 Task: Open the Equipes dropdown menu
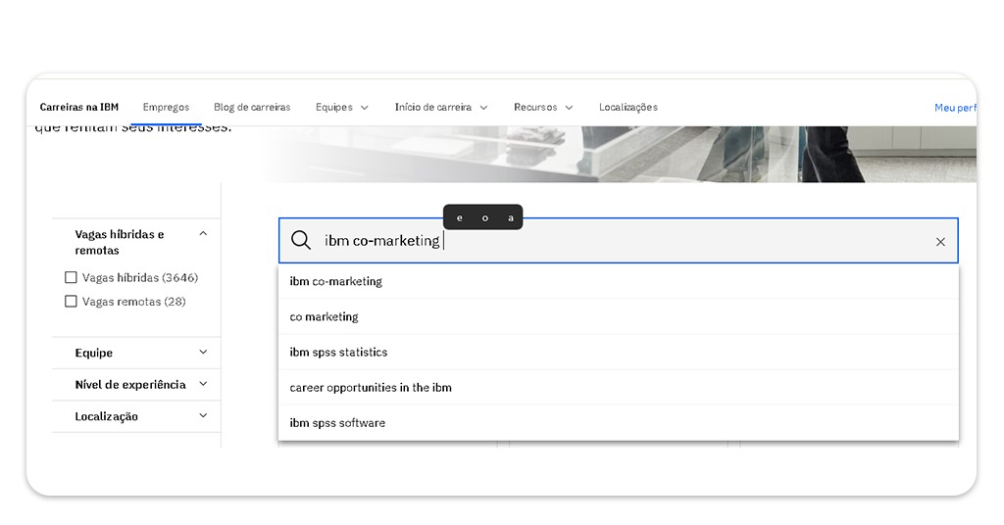click(341, 108)
